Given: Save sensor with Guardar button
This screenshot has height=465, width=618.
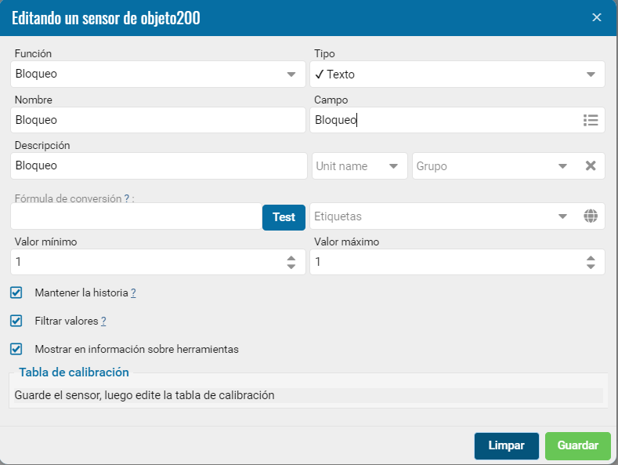Looking at the screenshot, I should click(x=578, y=446).
